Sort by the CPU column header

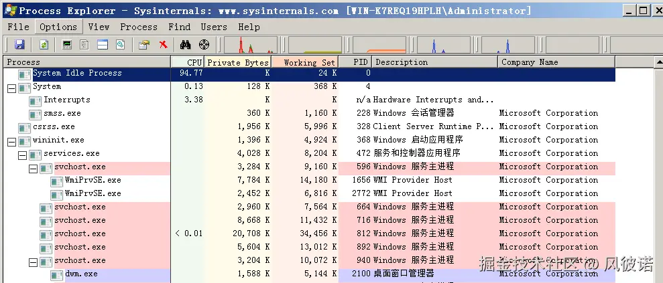pyautogui.click(x=188, y=62)
